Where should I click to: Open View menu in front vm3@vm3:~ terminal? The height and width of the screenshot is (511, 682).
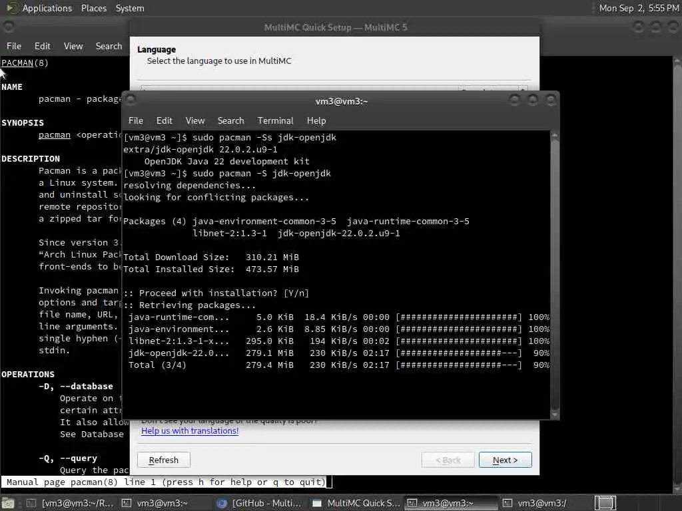[x=195, y=121]
